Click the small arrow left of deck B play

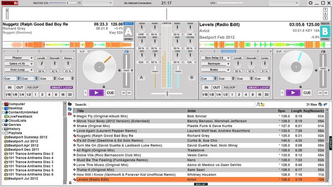point(282,93)
